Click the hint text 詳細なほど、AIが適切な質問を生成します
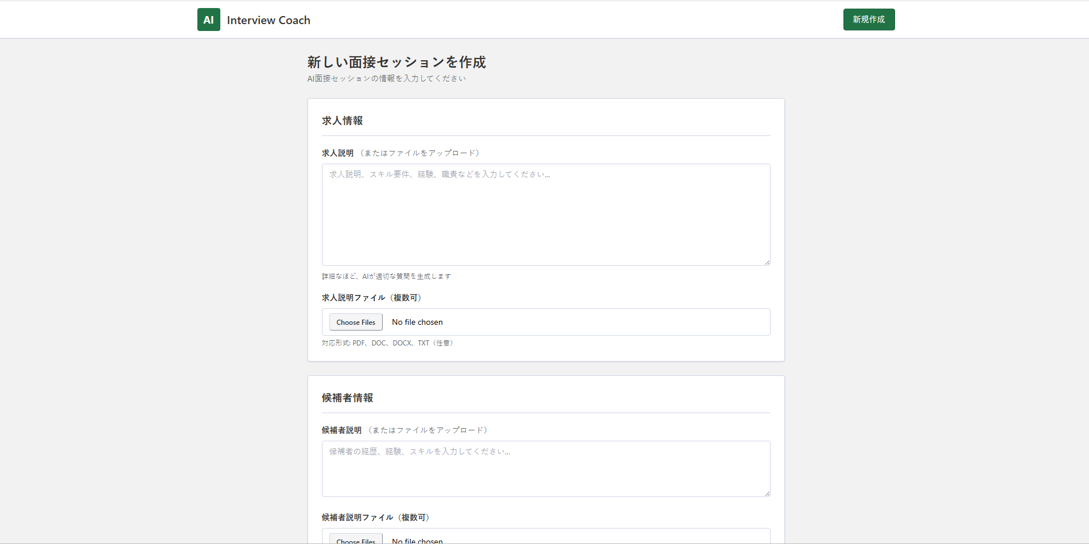This screenshot has height=544, width=1089. pos(386,276)
